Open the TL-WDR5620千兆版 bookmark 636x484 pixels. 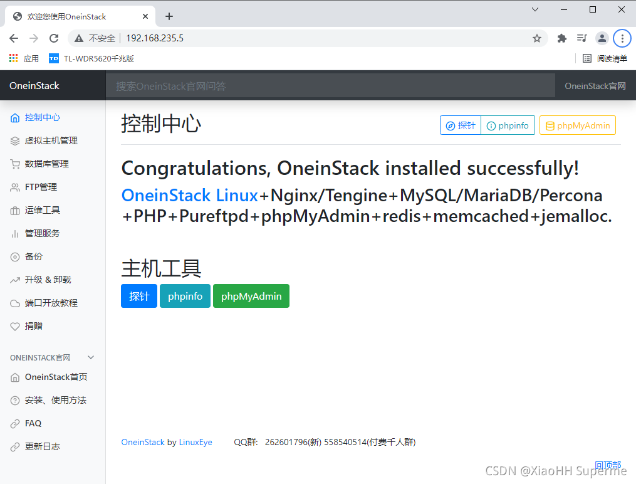(91, 58)
